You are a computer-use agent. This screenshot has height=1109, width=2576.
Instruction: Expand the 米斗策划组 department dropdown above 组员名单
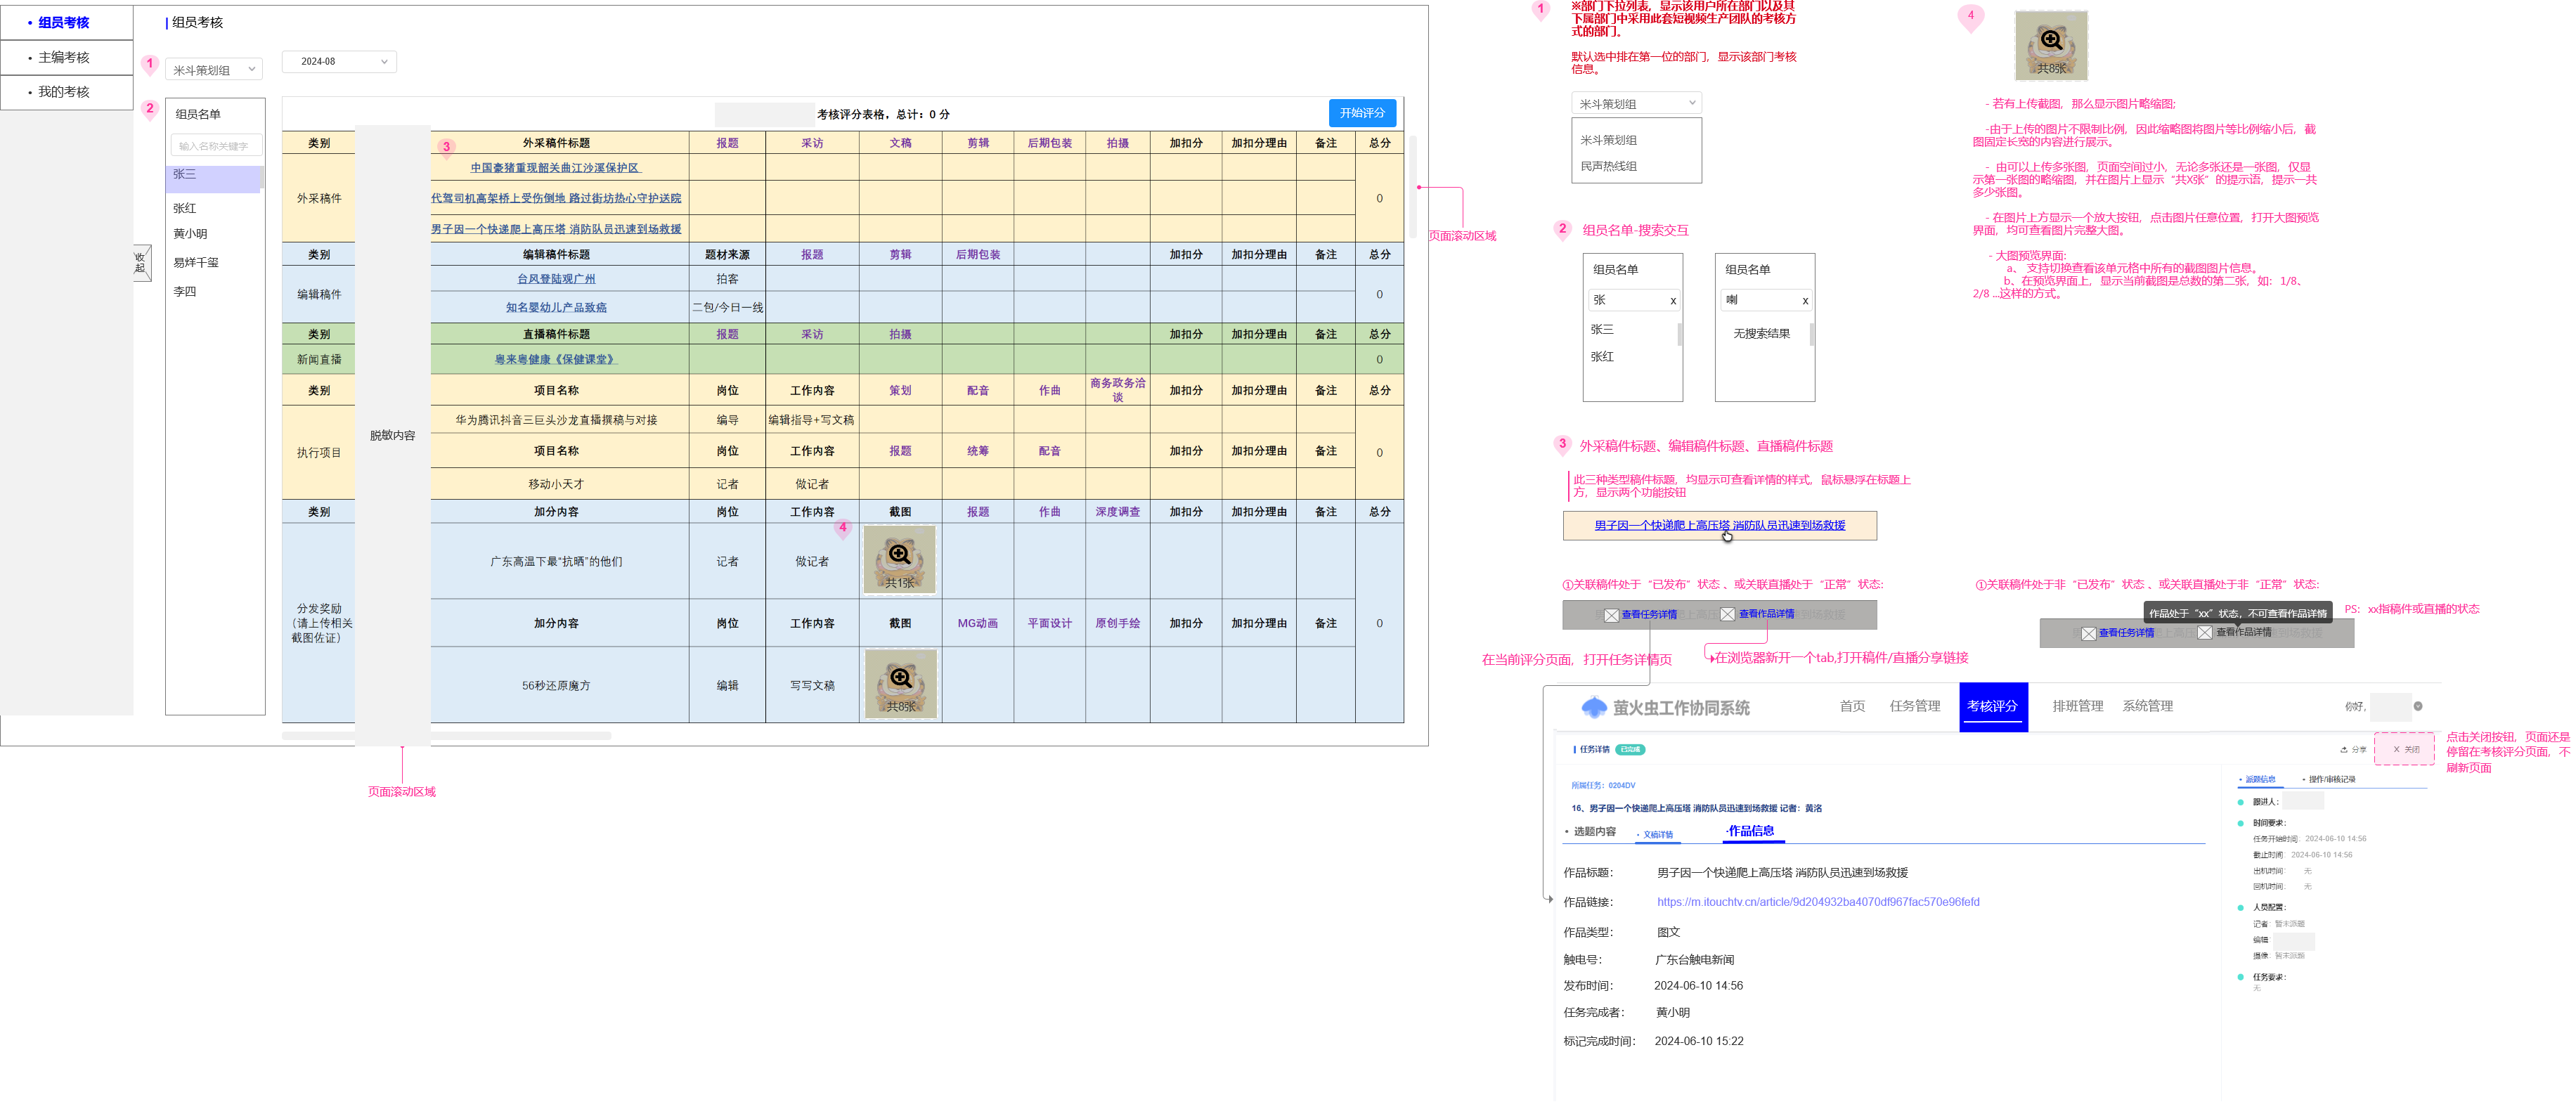coord(214,69)
